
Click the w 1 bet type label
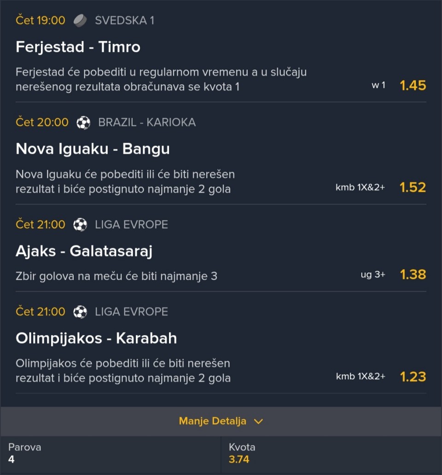(x=378, y=86)
